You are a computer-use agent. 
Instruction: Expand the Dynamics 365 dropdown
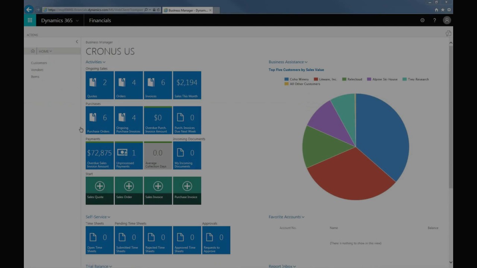77,20
